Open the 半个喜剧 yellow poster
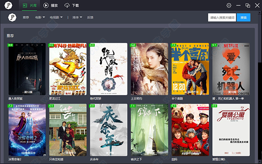Viewport: 262px width, 164px height. click(x=190, y=69)
